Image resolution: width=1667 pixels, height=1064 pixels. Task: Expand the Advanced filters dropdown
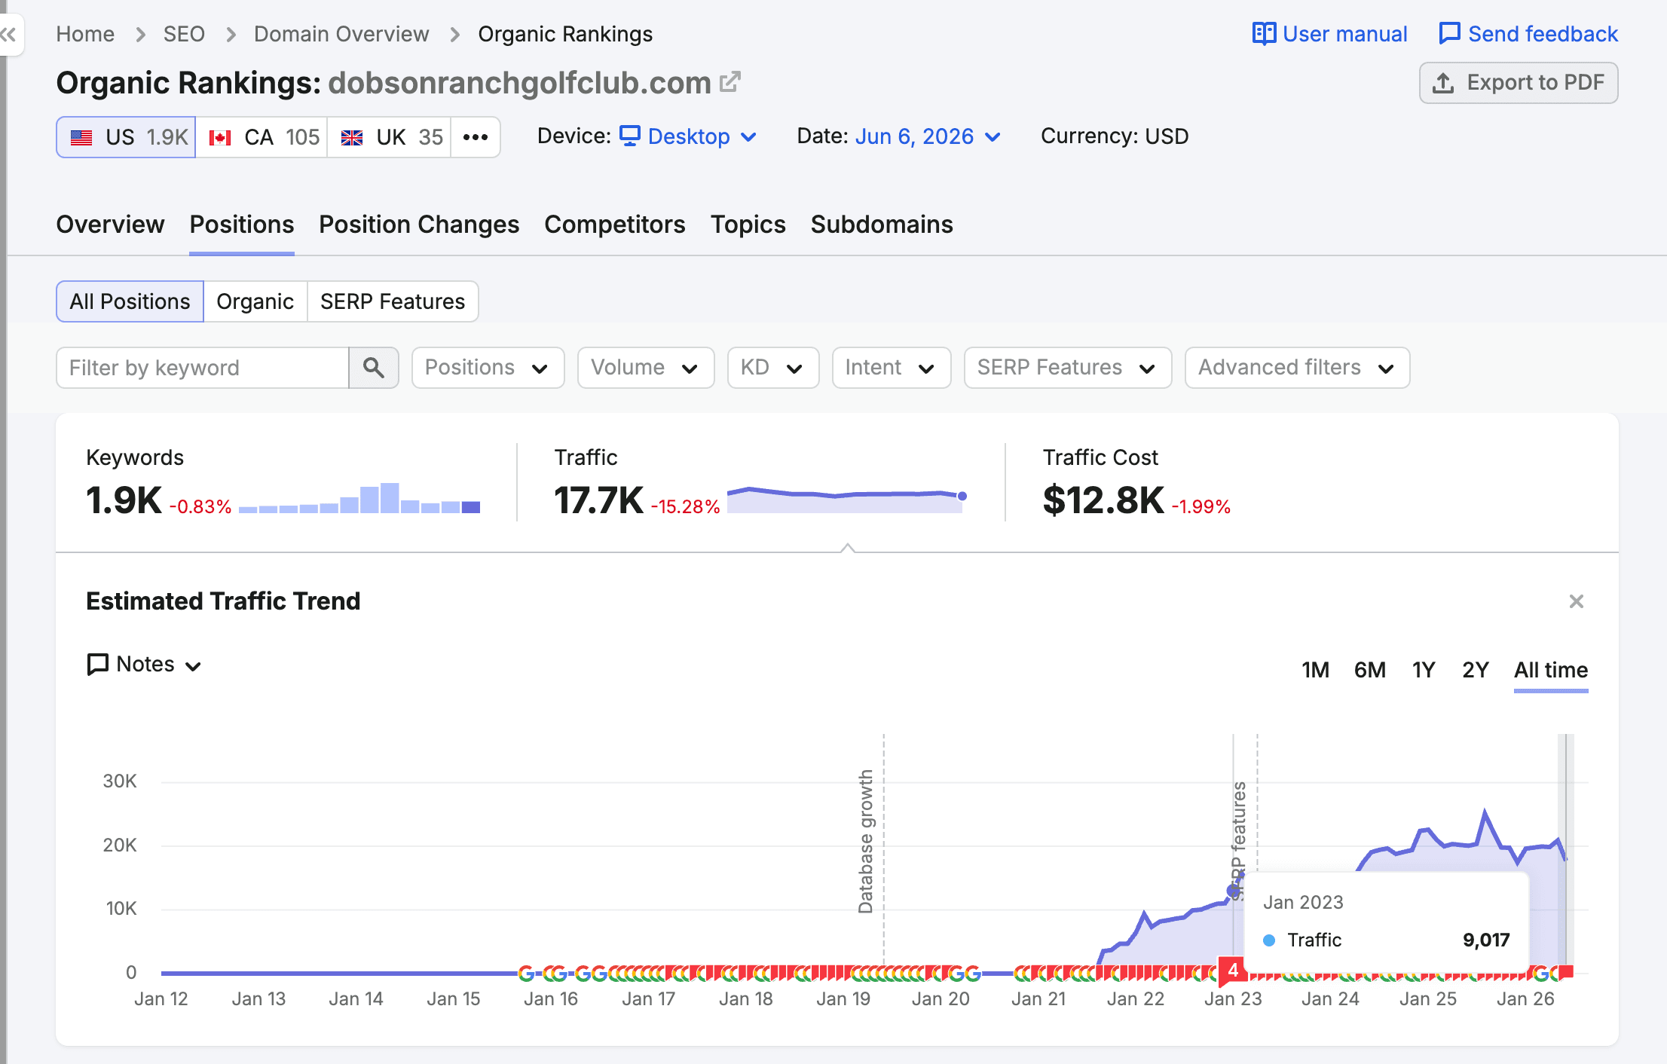(1297, 368)
